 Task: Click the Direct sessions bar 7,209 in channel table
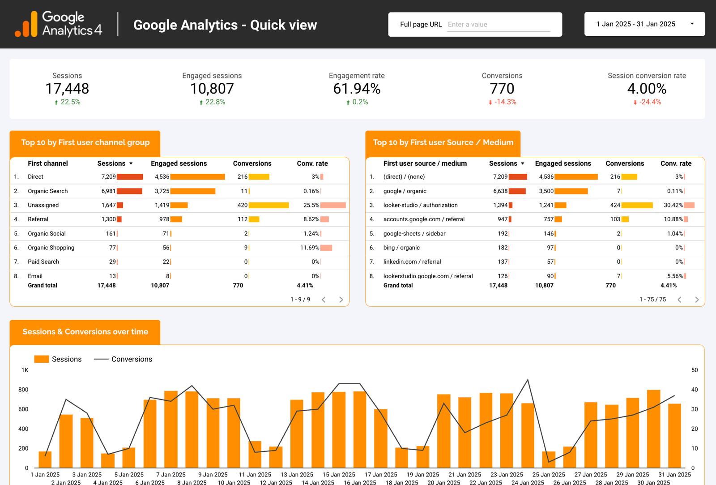pos(130,177)
